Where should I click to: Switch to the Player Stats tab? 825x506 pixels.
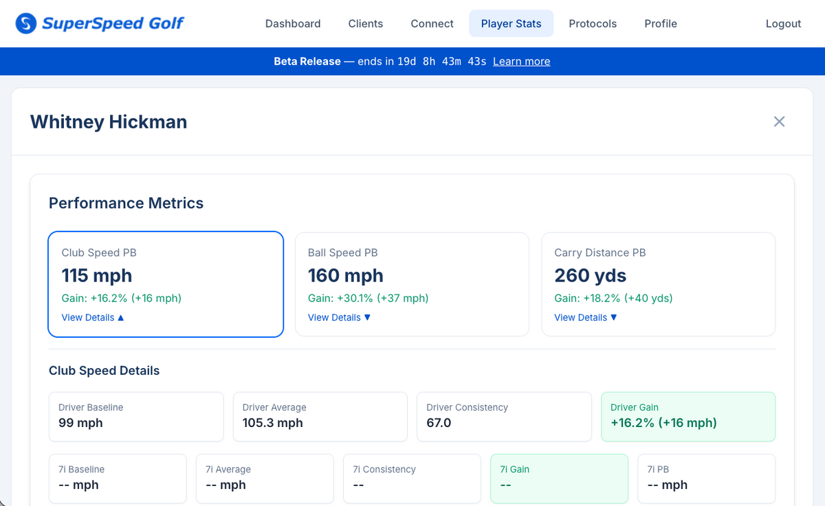511,23
